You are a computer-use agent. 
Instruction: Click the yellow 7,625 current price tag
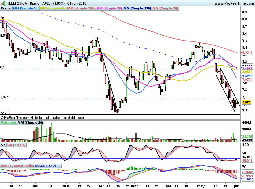(246, 102)
